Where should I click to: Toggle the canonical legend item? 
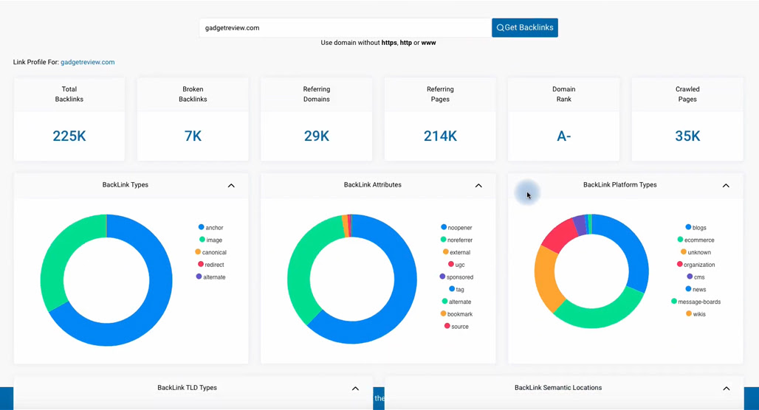click(x=210, y=252)
